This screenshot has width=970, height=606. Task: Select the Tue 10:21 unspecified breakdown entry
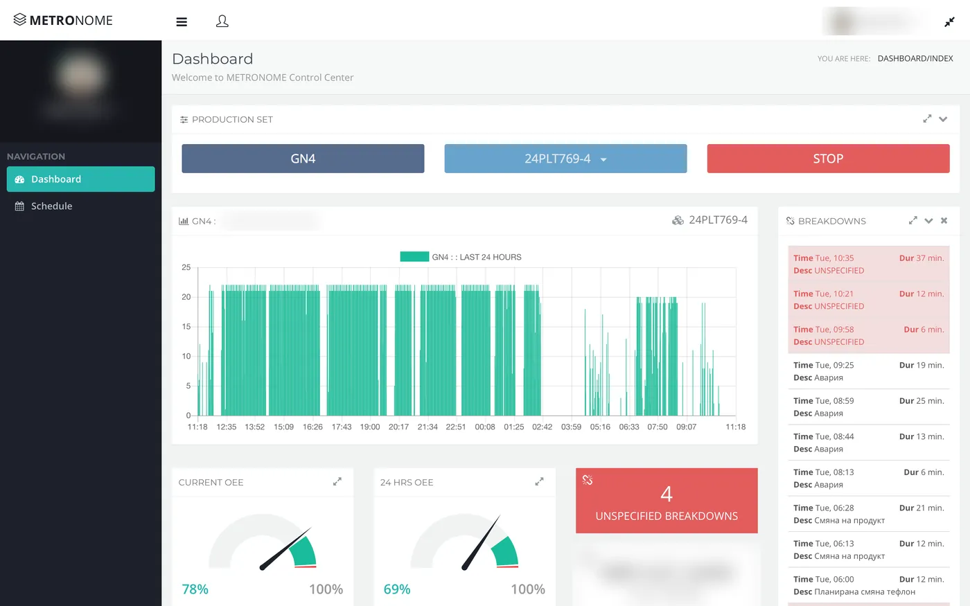pyautogui.click(x=869, y=300)
